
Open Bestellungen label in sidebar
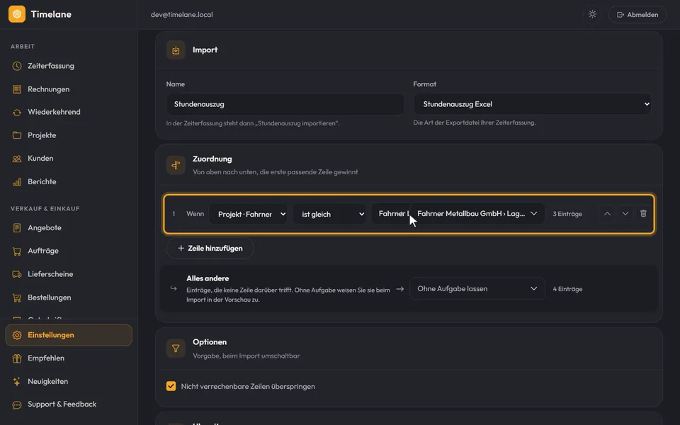pos(50,297)
